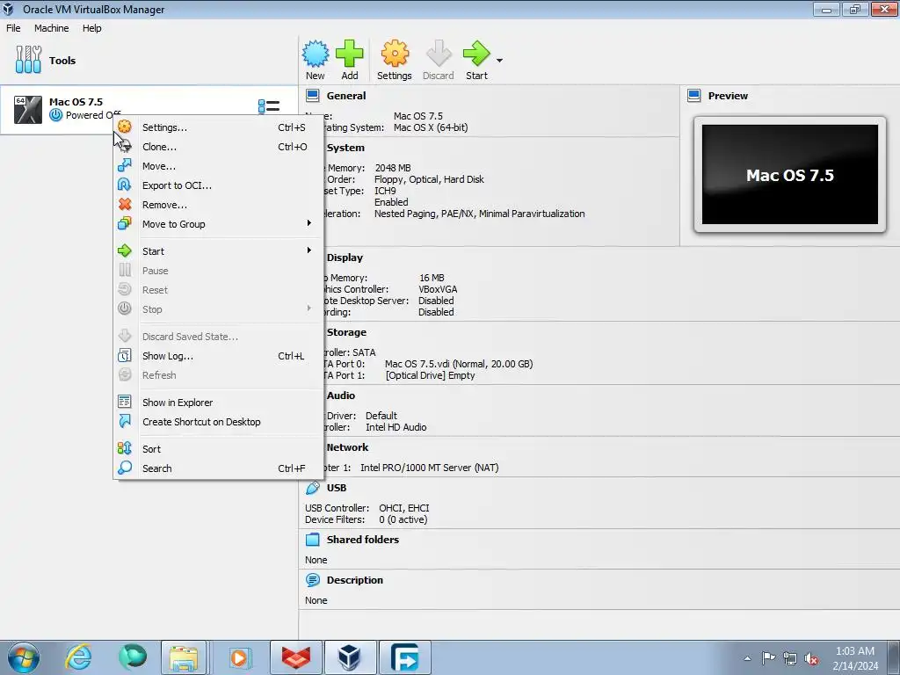Click the red Remove X icon
Viewport: 900px width, 675px height.
pyautogui.click(x=125, y=204)
